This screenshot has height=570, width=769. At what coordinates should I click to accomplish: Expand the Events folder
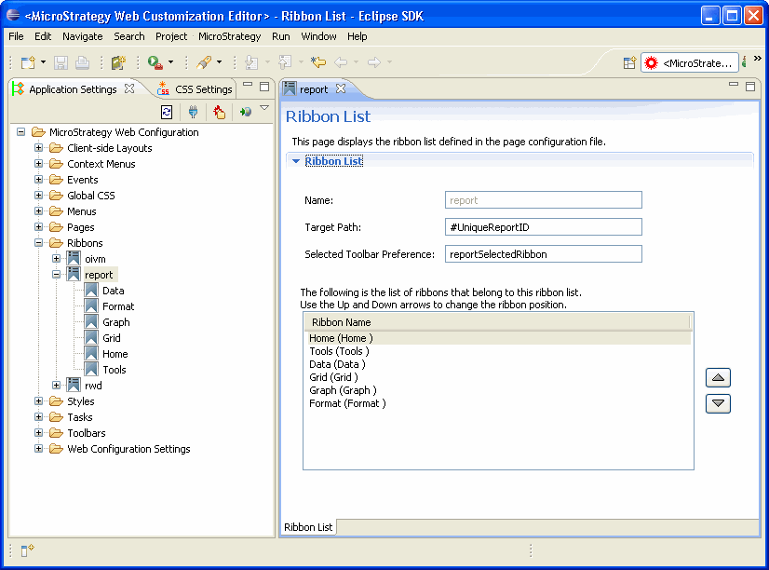(x=39, y=180)
